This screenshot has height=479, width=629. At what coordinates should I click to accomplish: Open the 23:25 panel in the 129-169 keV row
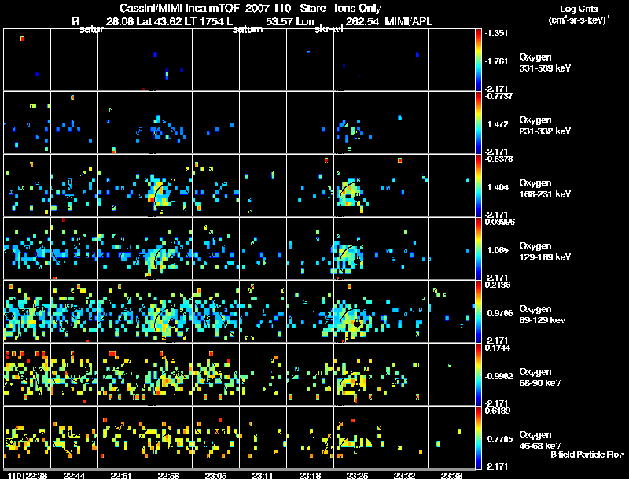tap(357, 249)
